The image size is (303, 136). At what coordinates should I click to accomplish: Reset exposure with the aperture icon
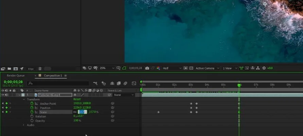pyautogui.click(x=264, y=68)
